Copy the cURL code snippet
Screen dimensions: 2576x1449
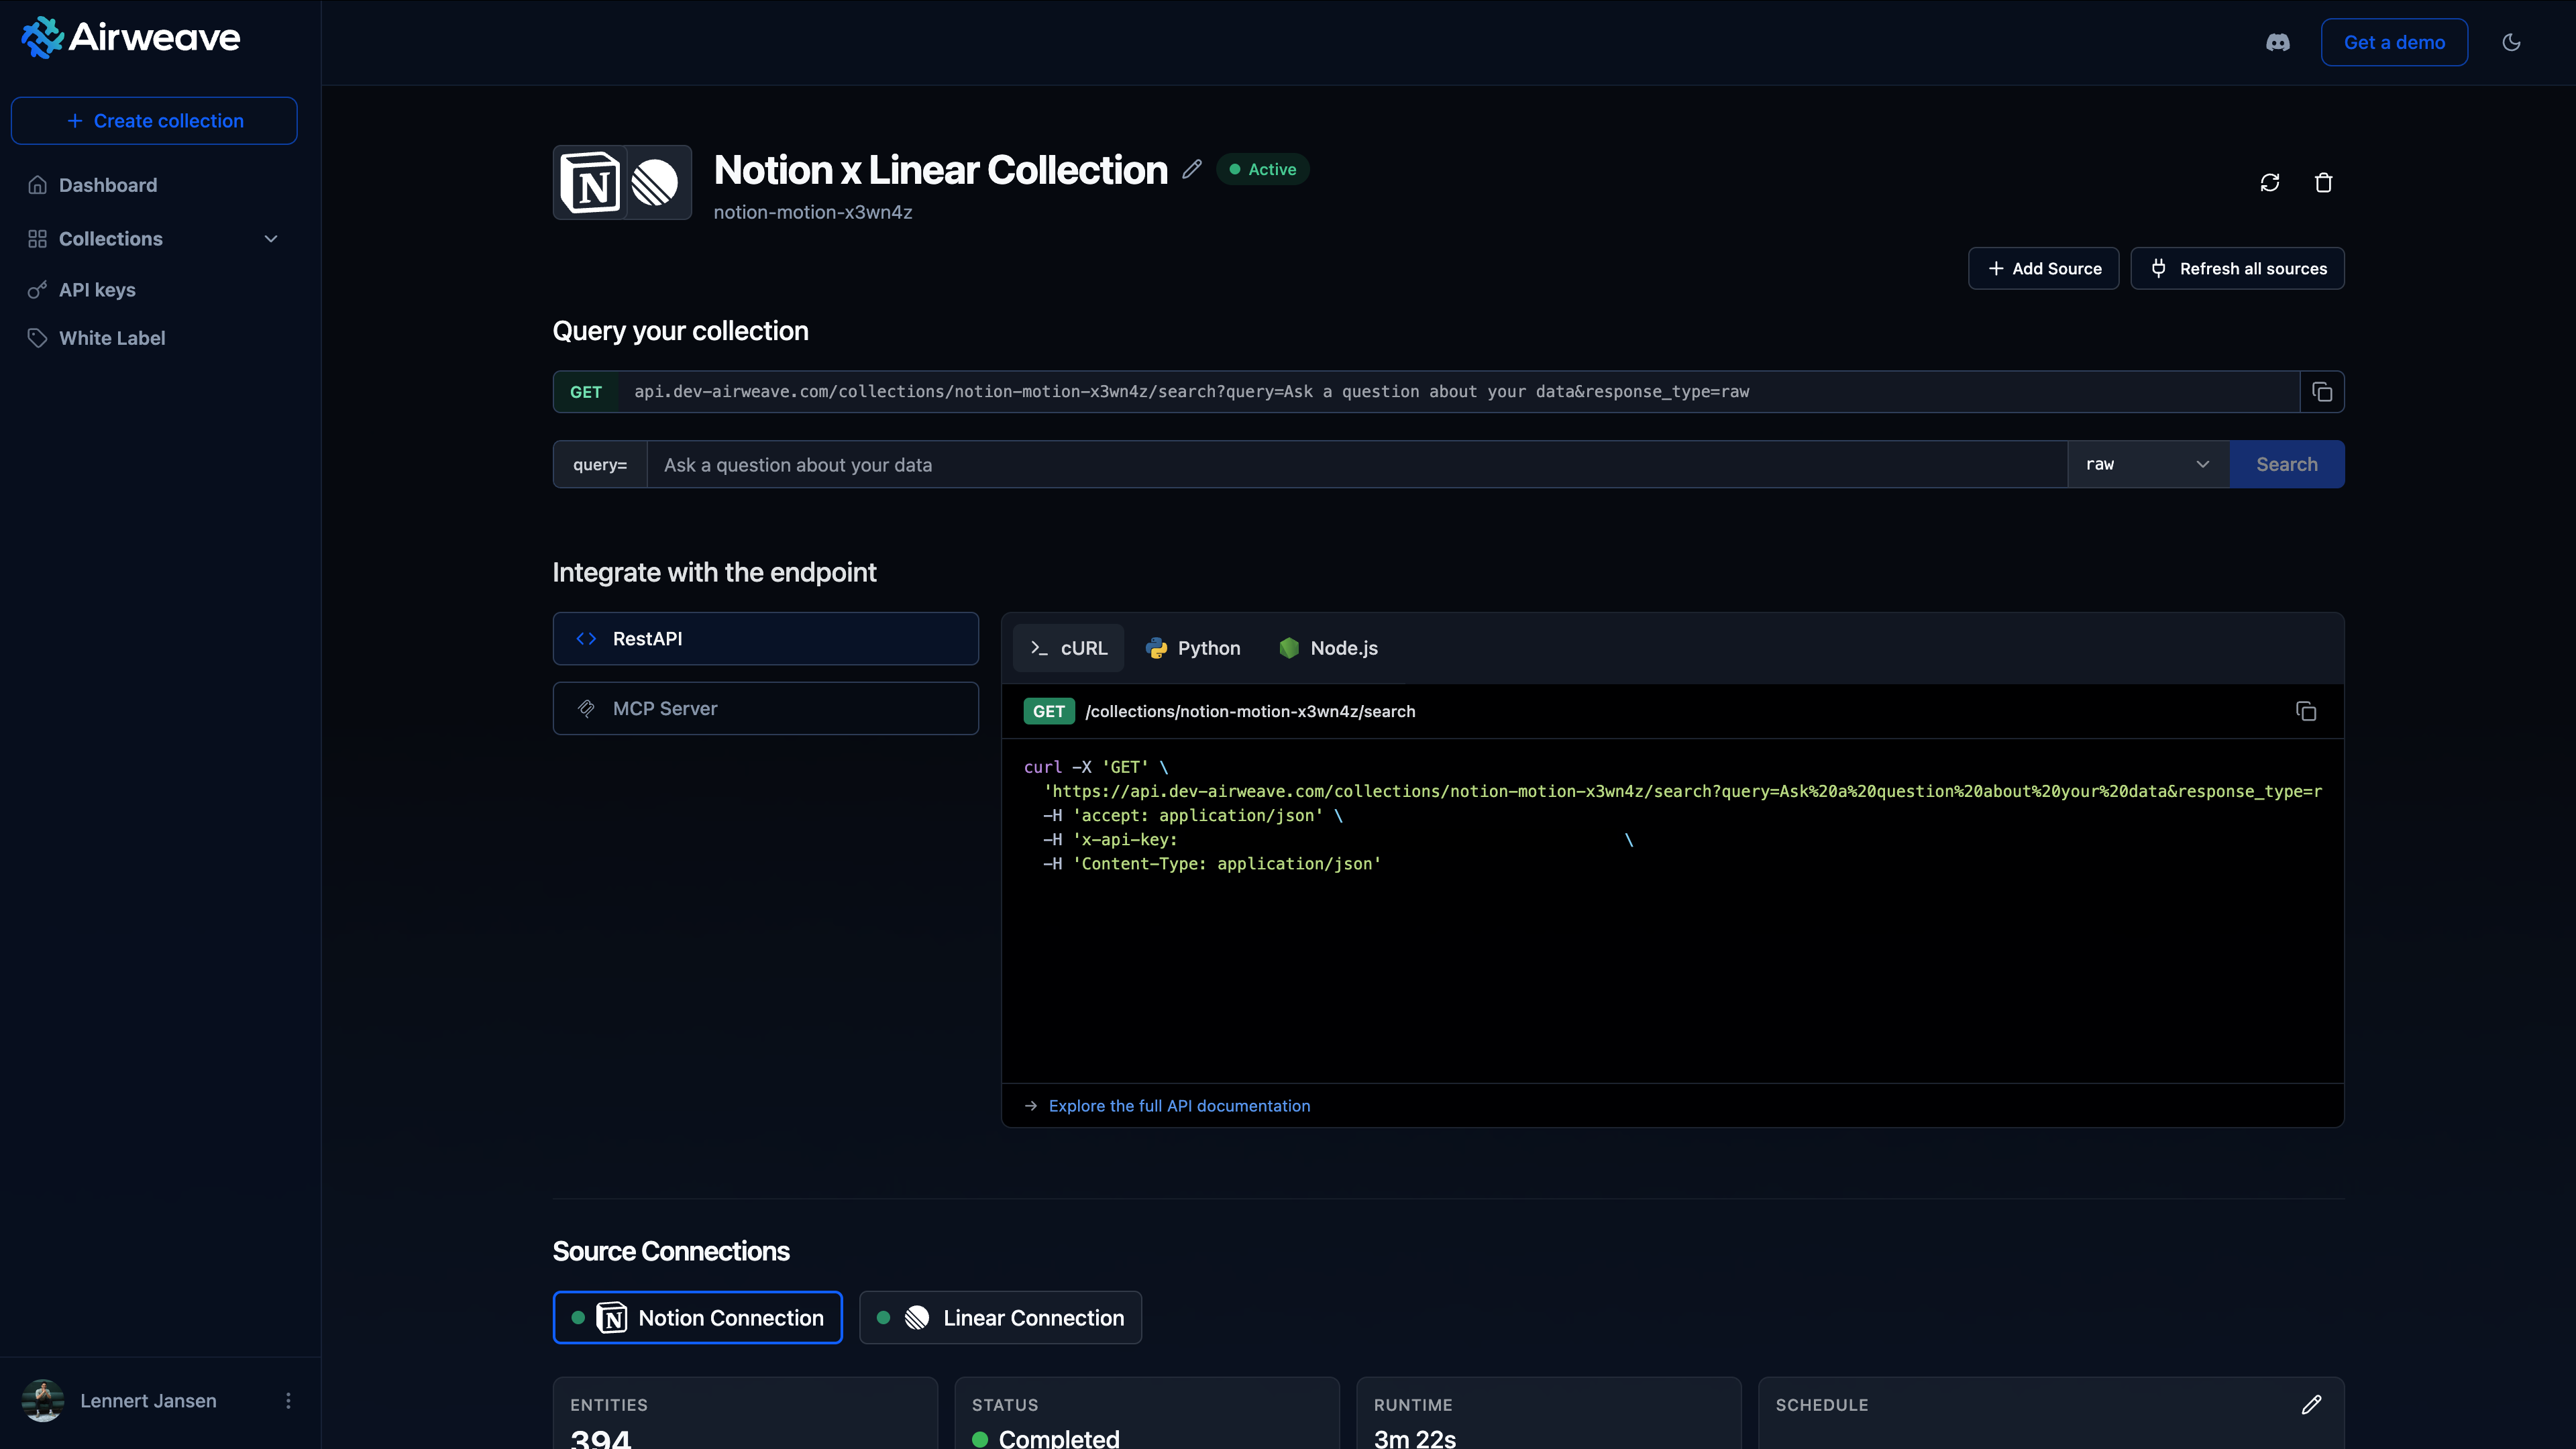(x=2305, y=711)
